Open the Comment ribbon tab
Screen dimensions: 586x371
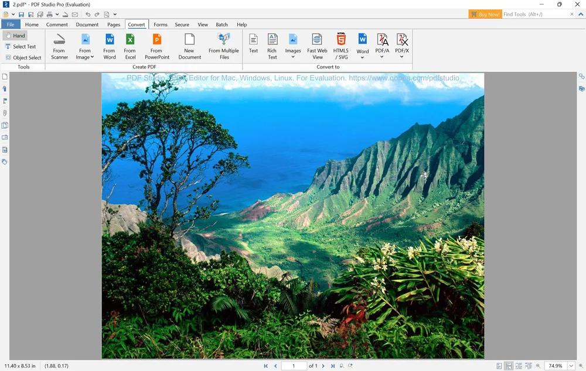(x=57, y=25)
